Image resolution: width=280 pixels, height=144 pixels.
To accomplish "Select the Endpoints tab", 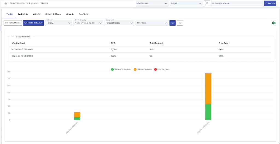I will coord(23,14).
